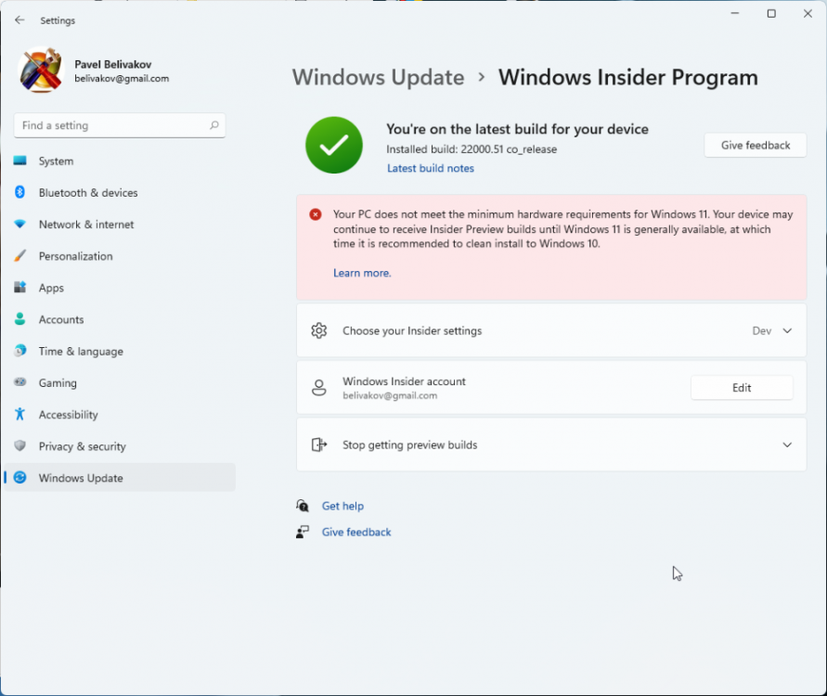Image resolution: width=827 pixels, height=696 pixels.
Task: Open the Apps category
Action: pyautogui.click(x=120, y=288)
